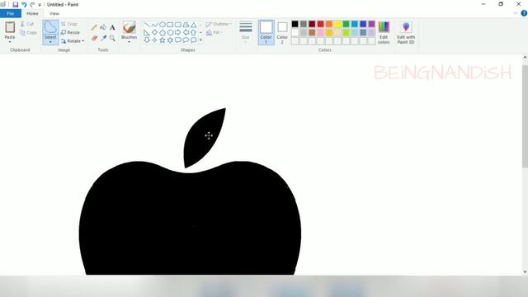Screen dimensions: 528x297
Task: Open the File menu
Action: pos(11,13)
